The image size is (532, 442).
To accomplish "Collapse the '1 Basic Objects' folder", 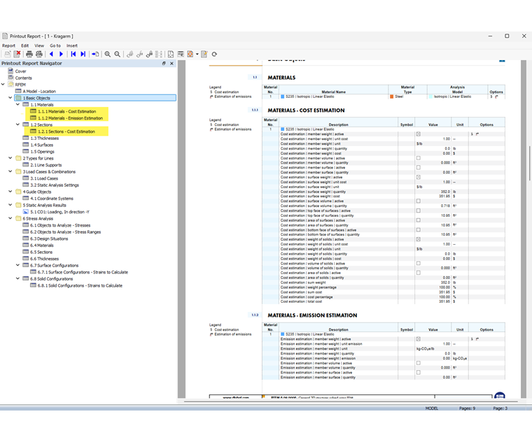I will coord(10,98).
